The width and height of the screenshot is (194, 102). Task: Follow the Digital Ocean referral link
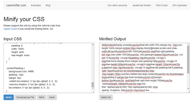11,29
